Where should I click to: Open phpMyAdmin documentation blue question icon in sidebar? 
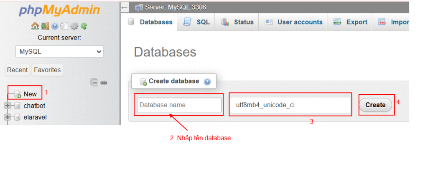pos(55,26)
